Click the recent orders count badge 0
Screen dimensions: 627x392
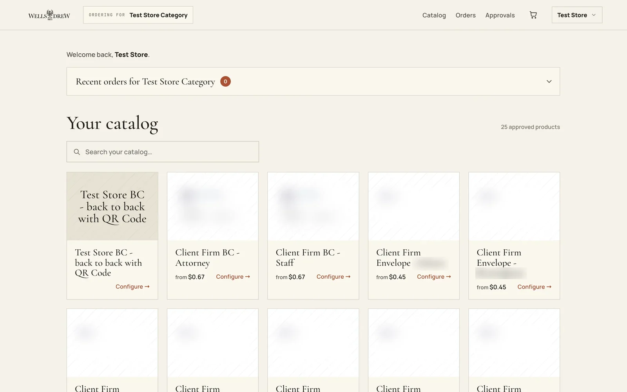point(225,82)
